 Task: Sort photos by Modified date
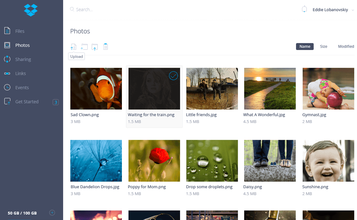click(x=346, y=47)
